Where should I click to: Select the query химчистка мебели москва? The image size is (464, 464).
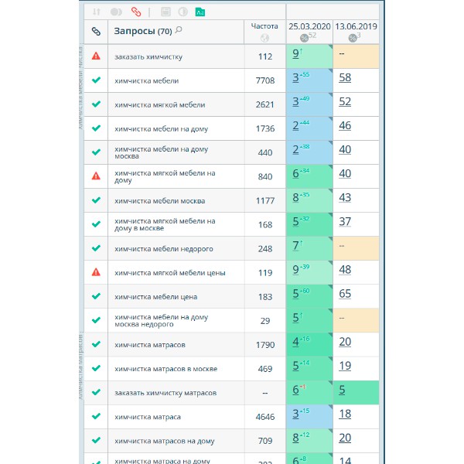(159, 200)
